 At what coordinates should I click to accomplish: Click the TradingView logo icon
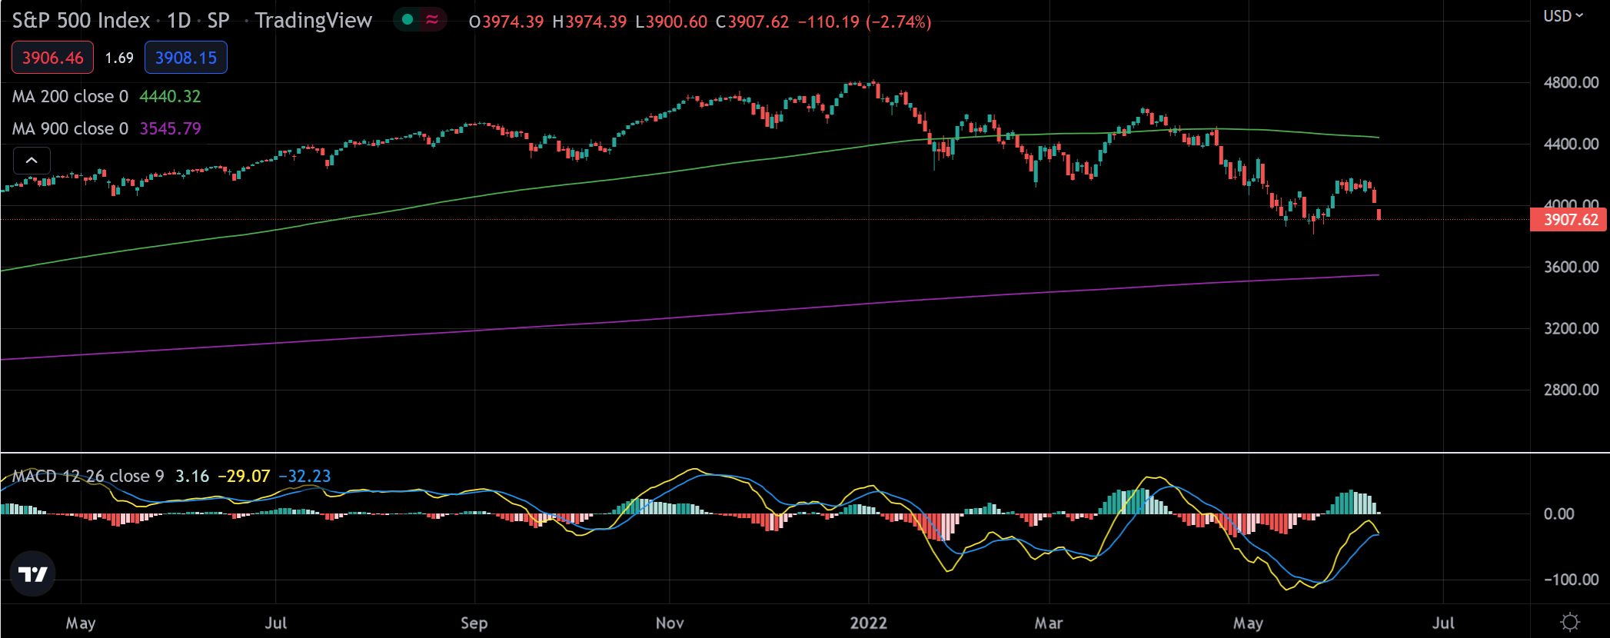(32, 573)
